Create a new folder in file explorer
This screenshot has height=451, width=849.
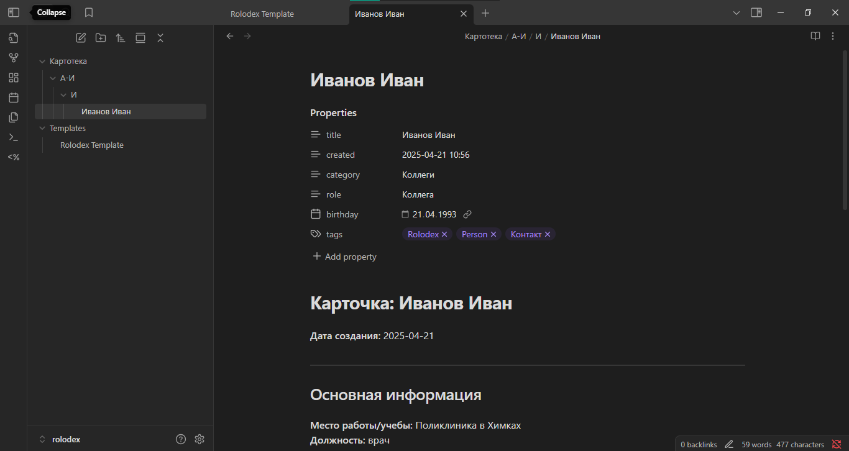pos(101,38)
